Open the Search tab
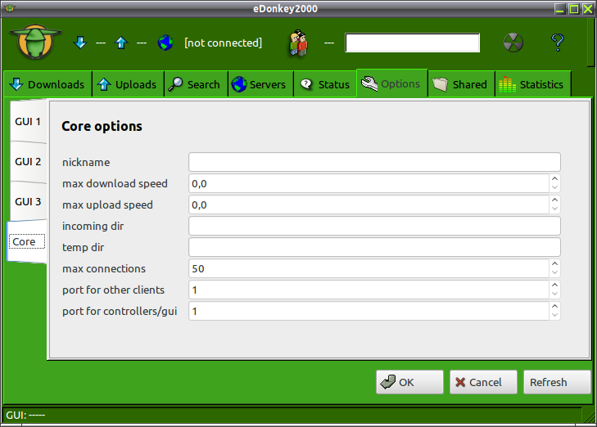597x427 pixels. (x=196, y=84)
